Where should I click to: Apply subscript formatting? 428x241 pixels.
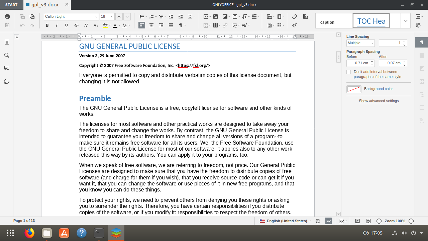tap(96, 25)
